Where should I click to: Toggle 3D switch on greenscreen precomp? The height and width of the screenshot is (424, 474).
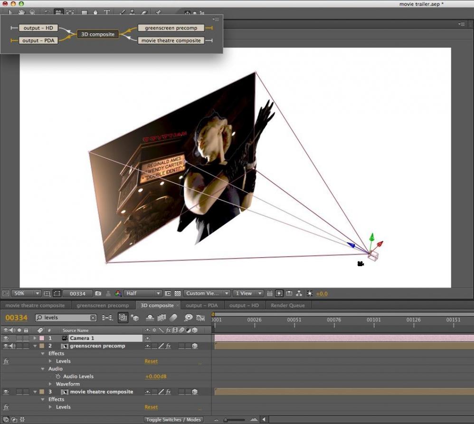[x=195, y=346]
